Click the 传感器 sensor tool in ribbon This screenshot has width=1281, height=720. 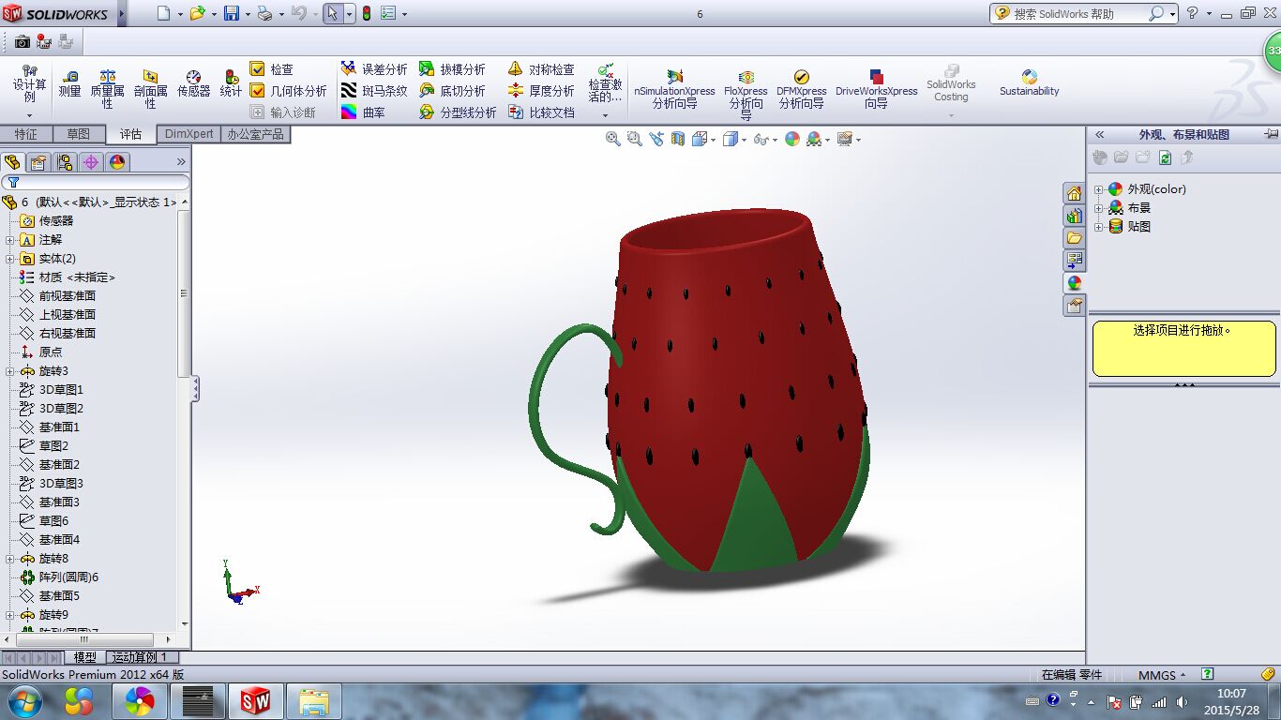(x=193, y=83)
